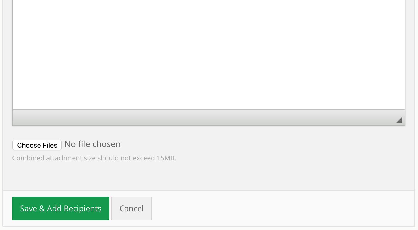
Task: Save message and proceed to add recipients
Action: (61, 209)
